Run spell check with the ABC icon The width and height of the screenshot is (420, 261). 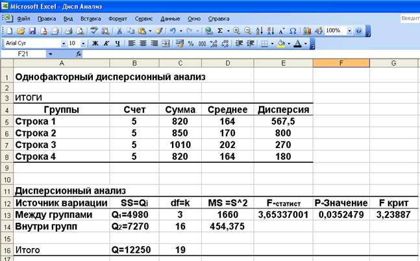point(93,31)
